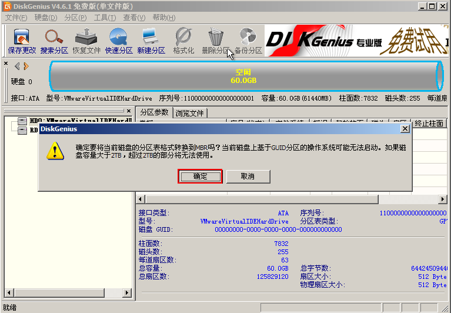Switch to the 浏览文件 tab

pos(189,113)
